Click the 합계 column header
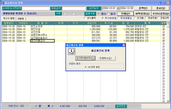Image resolution: width=171 pixels, height=109 pixels. click(x=126, y=23)
